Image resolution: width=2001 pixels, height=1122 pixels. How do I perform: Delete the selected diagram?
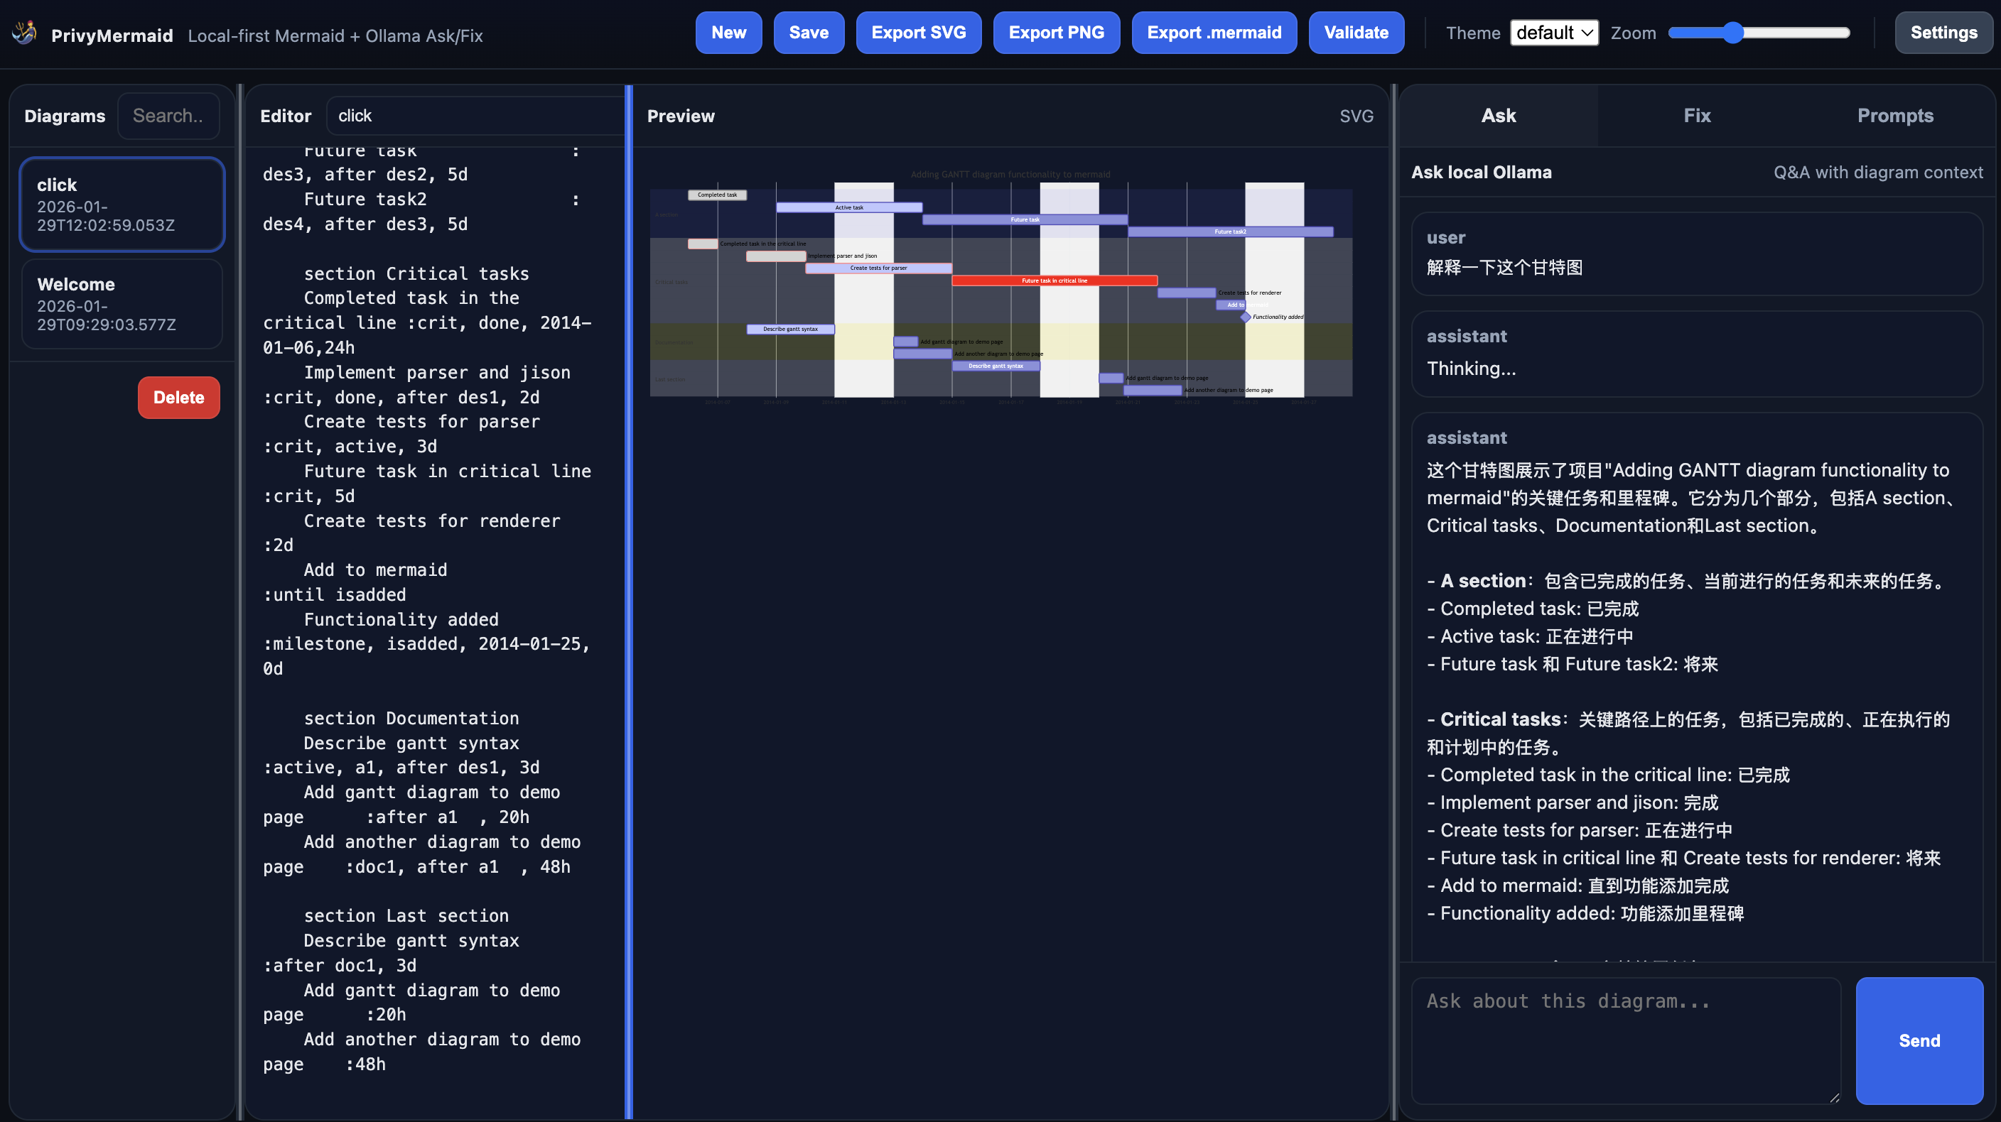[178, 397]
